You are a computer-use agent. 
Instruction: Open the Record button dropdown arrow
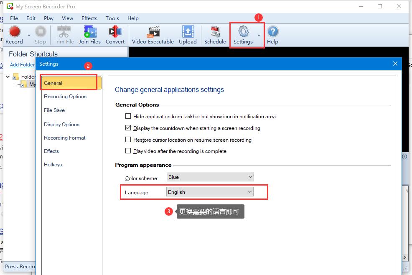(x=29, y=35)
